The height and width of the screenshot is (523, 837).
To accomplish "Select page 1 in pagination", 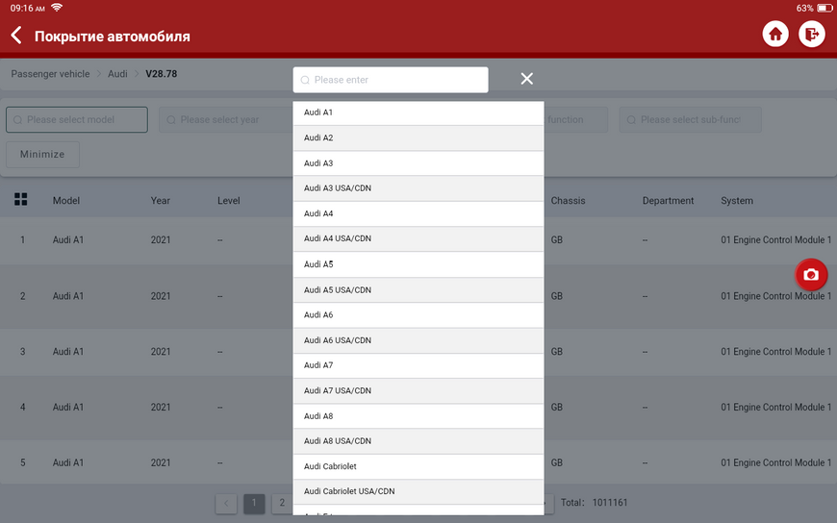I will 254,503.
